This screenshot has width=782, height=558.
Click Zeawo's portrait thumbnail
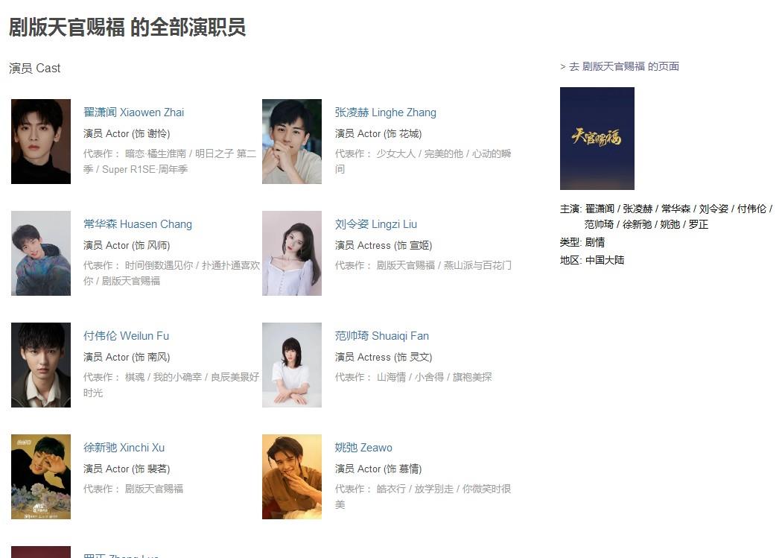click(292, 477)
